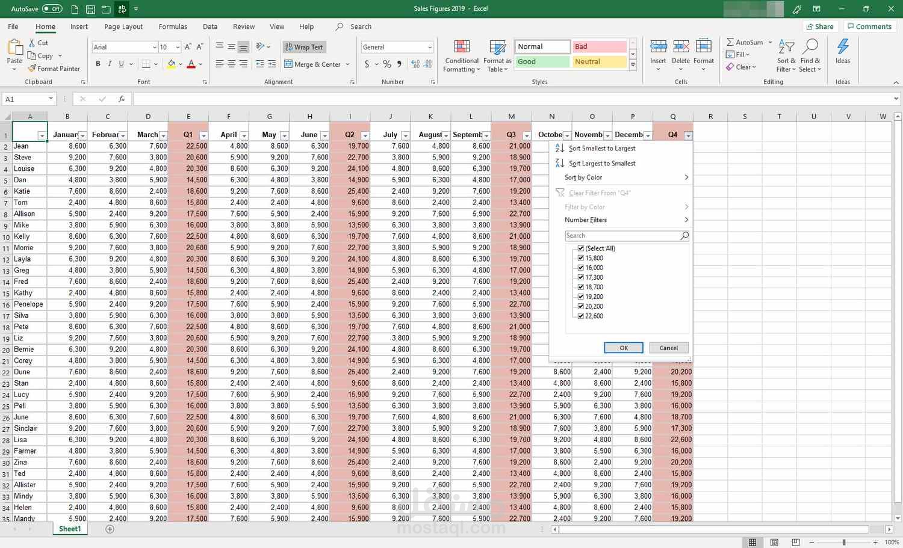Open Format as Table
Viewport: 903px width, 548px height.
pyautogui.click(x=497, y=57)
